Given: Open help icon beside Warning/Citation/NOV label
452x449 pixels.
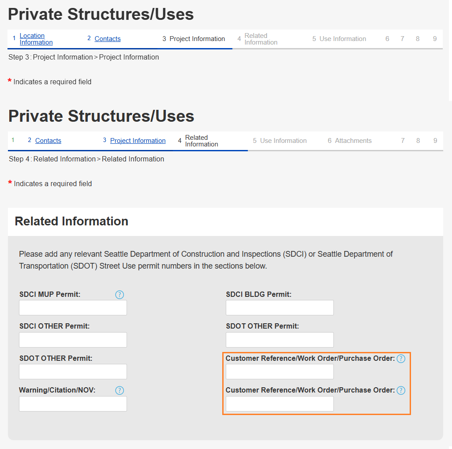Looking at the screenshot, I should (x=120, y=390).
